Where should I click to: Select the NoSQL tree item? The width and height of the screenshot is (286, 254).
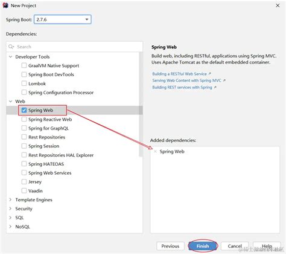point(22,227)
